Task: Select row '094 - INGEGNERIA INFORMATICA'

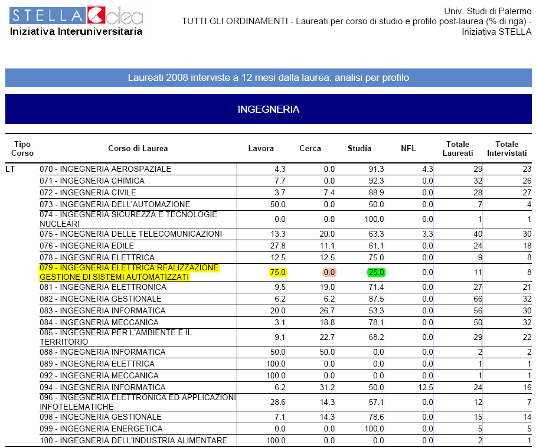Action: tap(286, 388)
